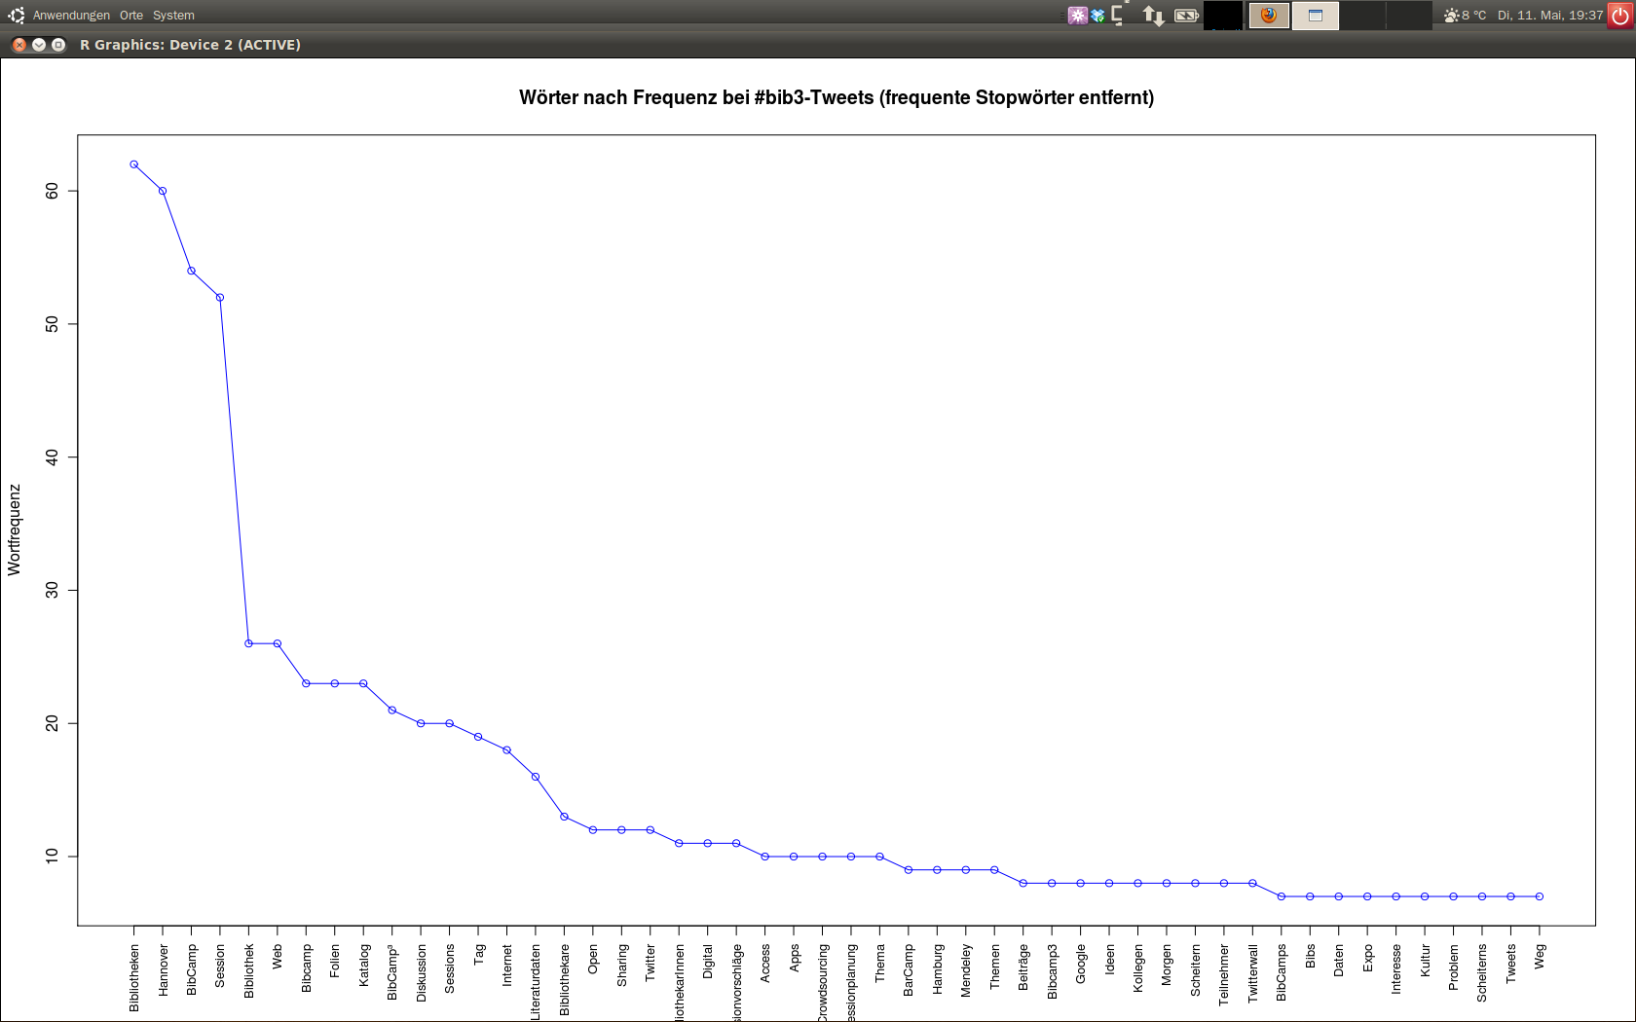Open the red power button menu
1636x1022 pixels.
point(1620,16)
